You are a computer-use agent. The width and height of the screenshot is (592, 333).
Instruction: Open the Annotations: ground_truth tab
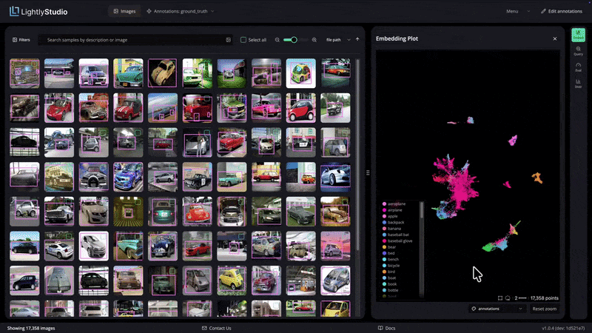pos(181,11)
